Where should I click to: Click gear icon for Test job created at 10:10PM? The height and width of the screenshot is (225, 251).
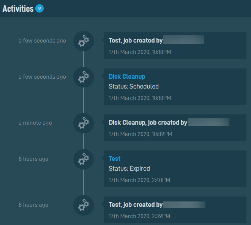coord(84,41)
